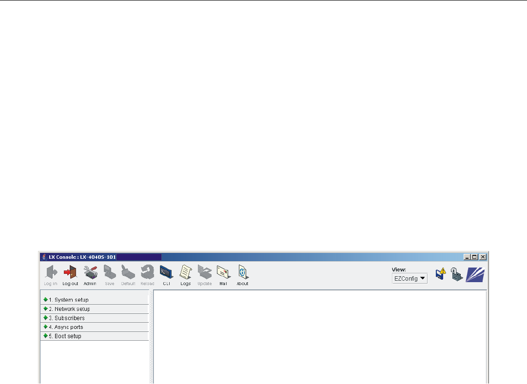The image size is (527, 384).
Task: Click the Java icon in title bar
Action: pyautogui.click(x=44, y=257)
